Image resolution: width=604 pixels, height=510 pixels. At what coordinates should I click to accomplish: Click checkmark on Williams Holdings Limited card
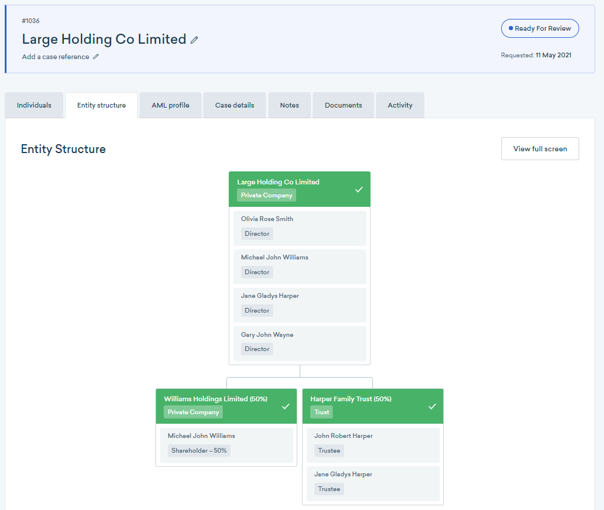[286, 407]
